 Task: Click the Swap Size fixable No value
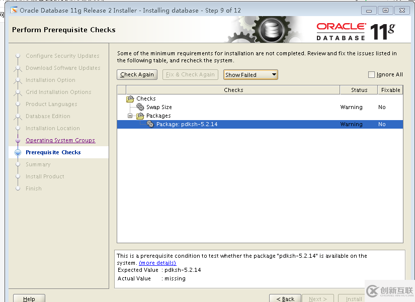coord(382,107)
